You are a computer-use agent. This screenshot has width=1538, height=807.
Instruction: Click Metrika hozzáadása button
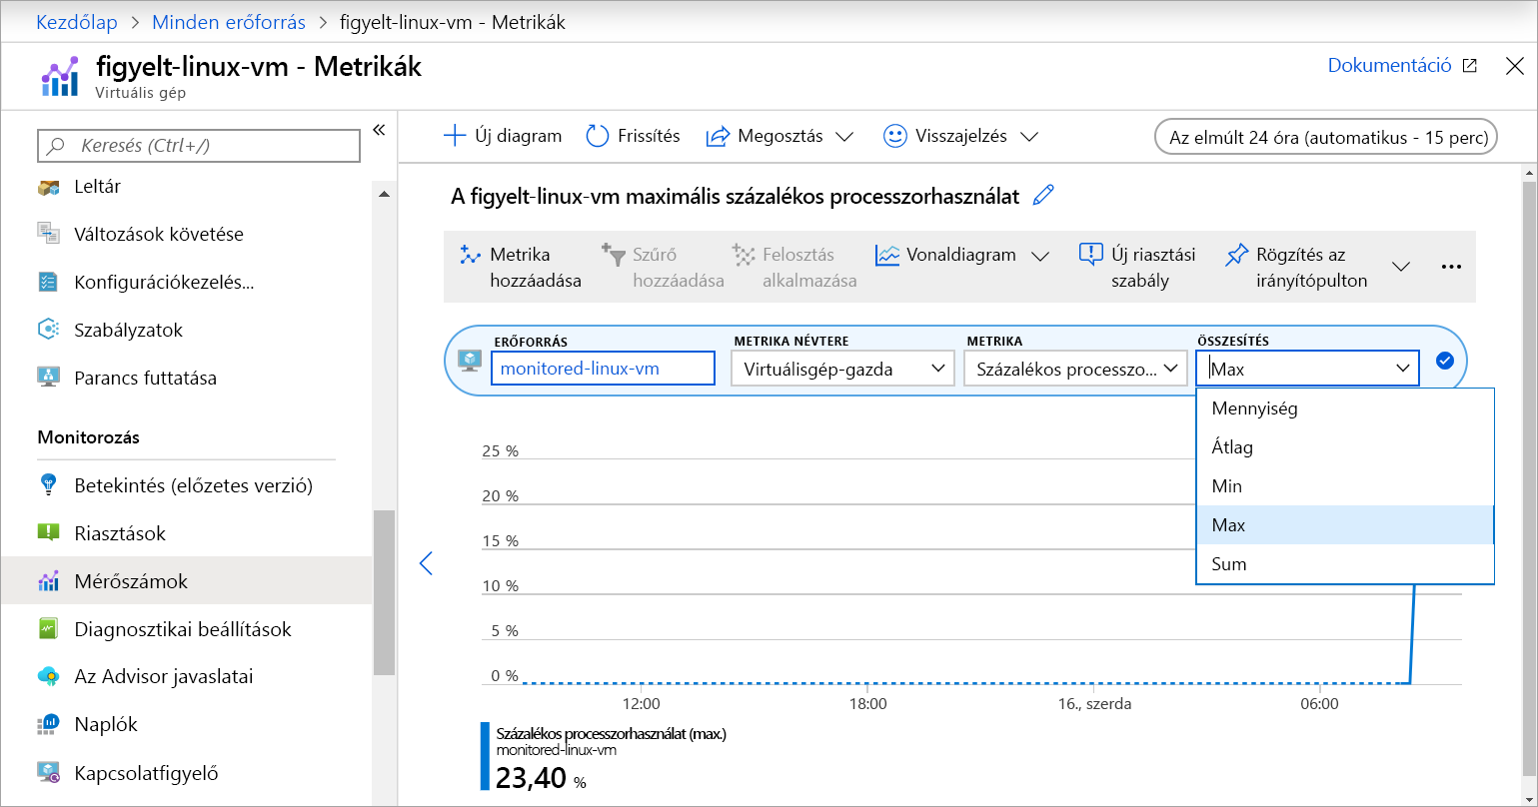520,267
